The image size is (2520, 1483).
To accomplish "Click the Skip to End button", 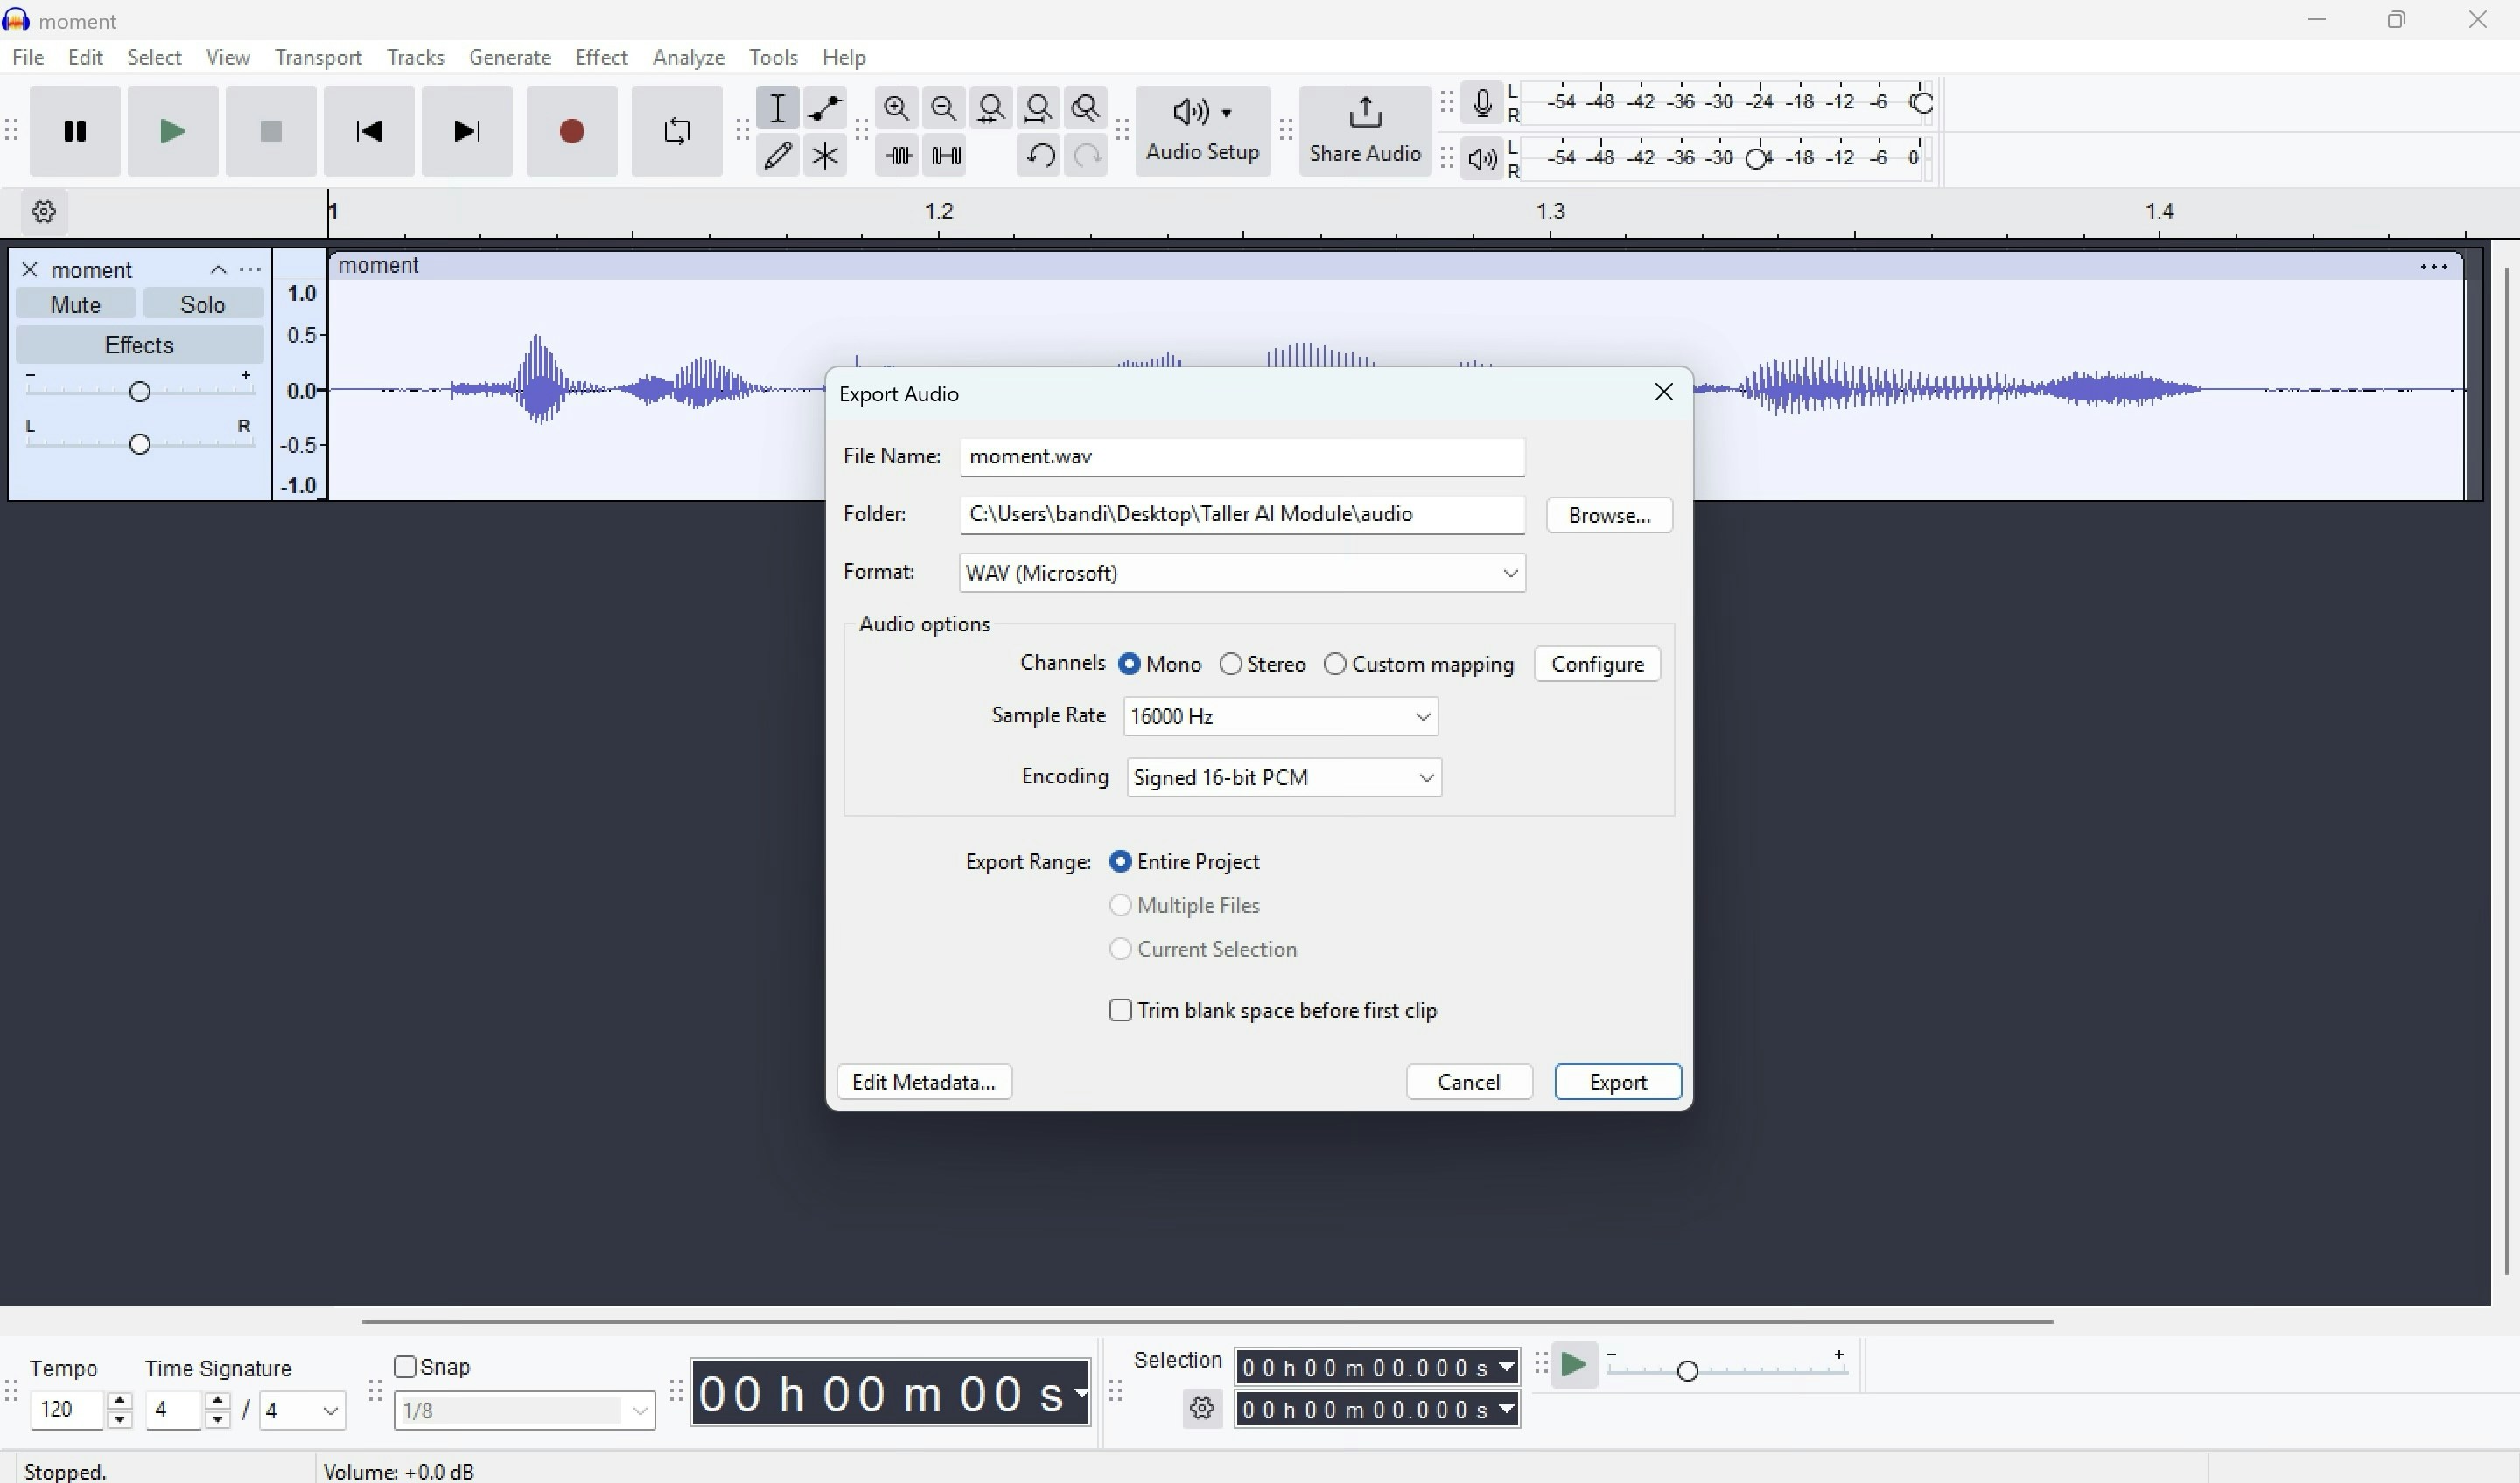I will click(467, 132).
